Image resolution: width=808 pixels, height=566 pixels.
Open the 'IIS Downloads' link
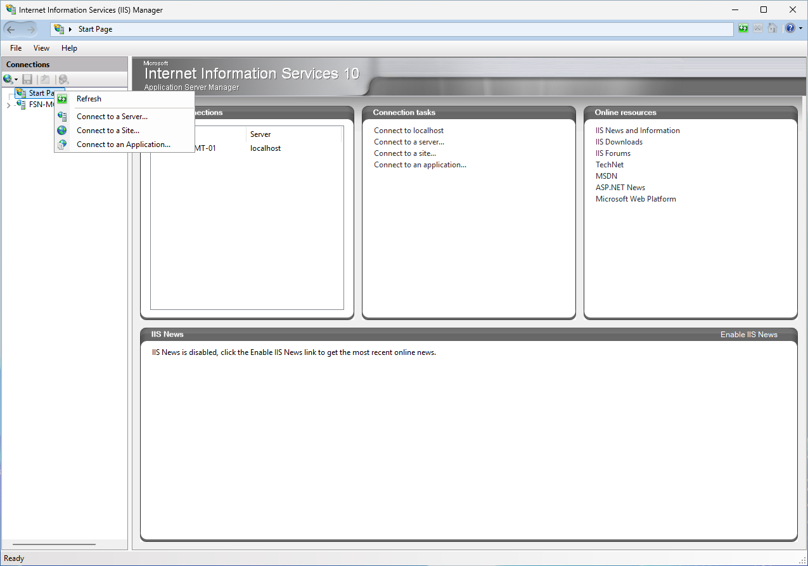click(619, 142)
